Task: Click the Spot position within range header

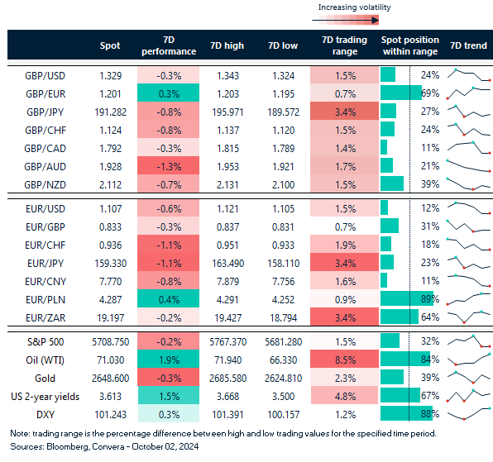Action: 410,45
